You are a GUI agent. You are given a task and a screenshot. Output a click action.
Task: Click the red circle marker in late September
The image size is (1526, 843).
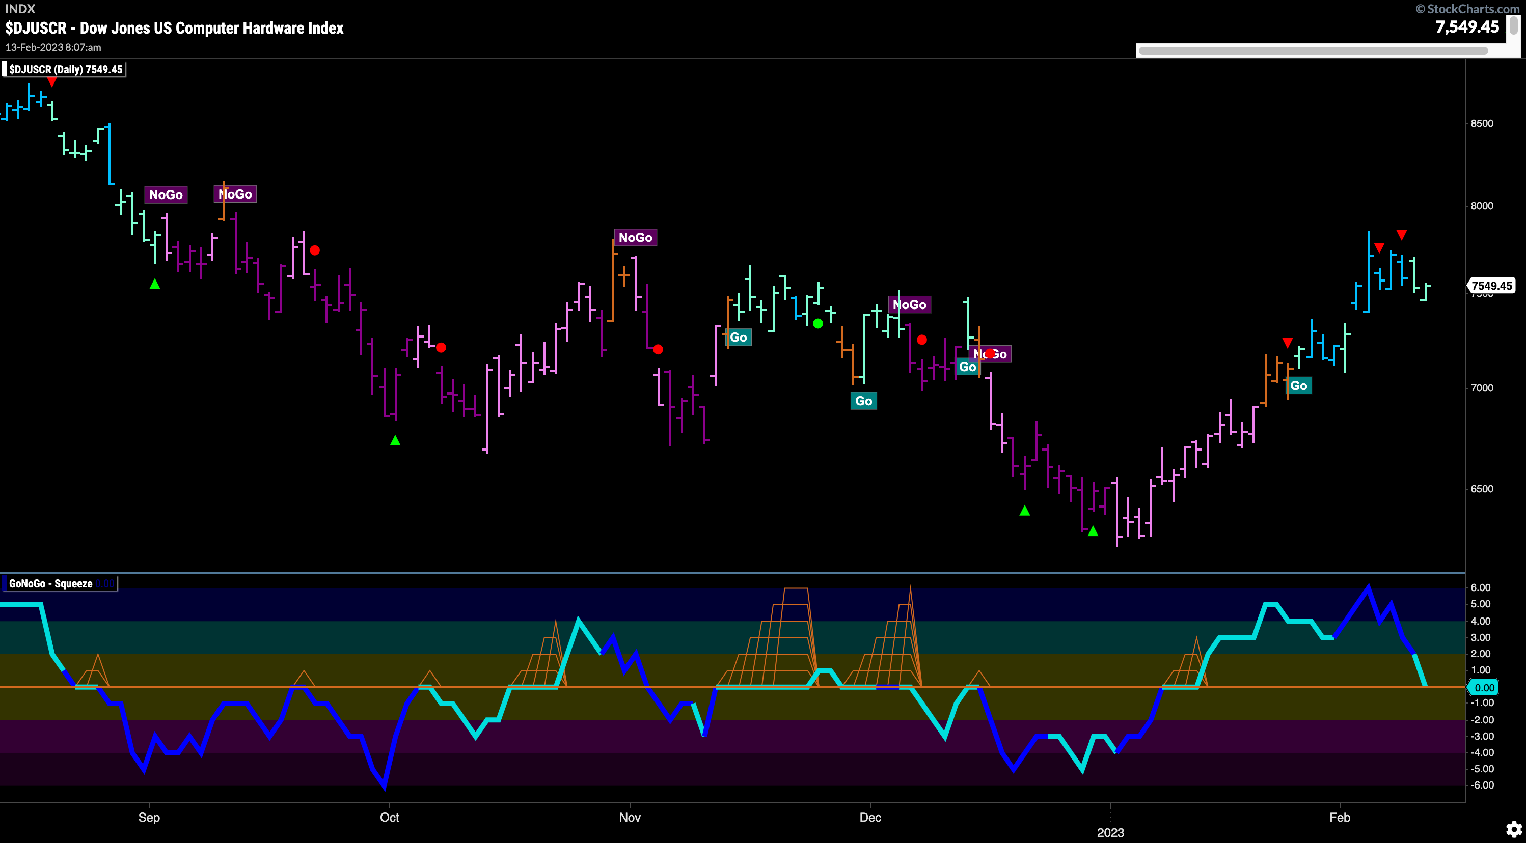click(315, 250)
